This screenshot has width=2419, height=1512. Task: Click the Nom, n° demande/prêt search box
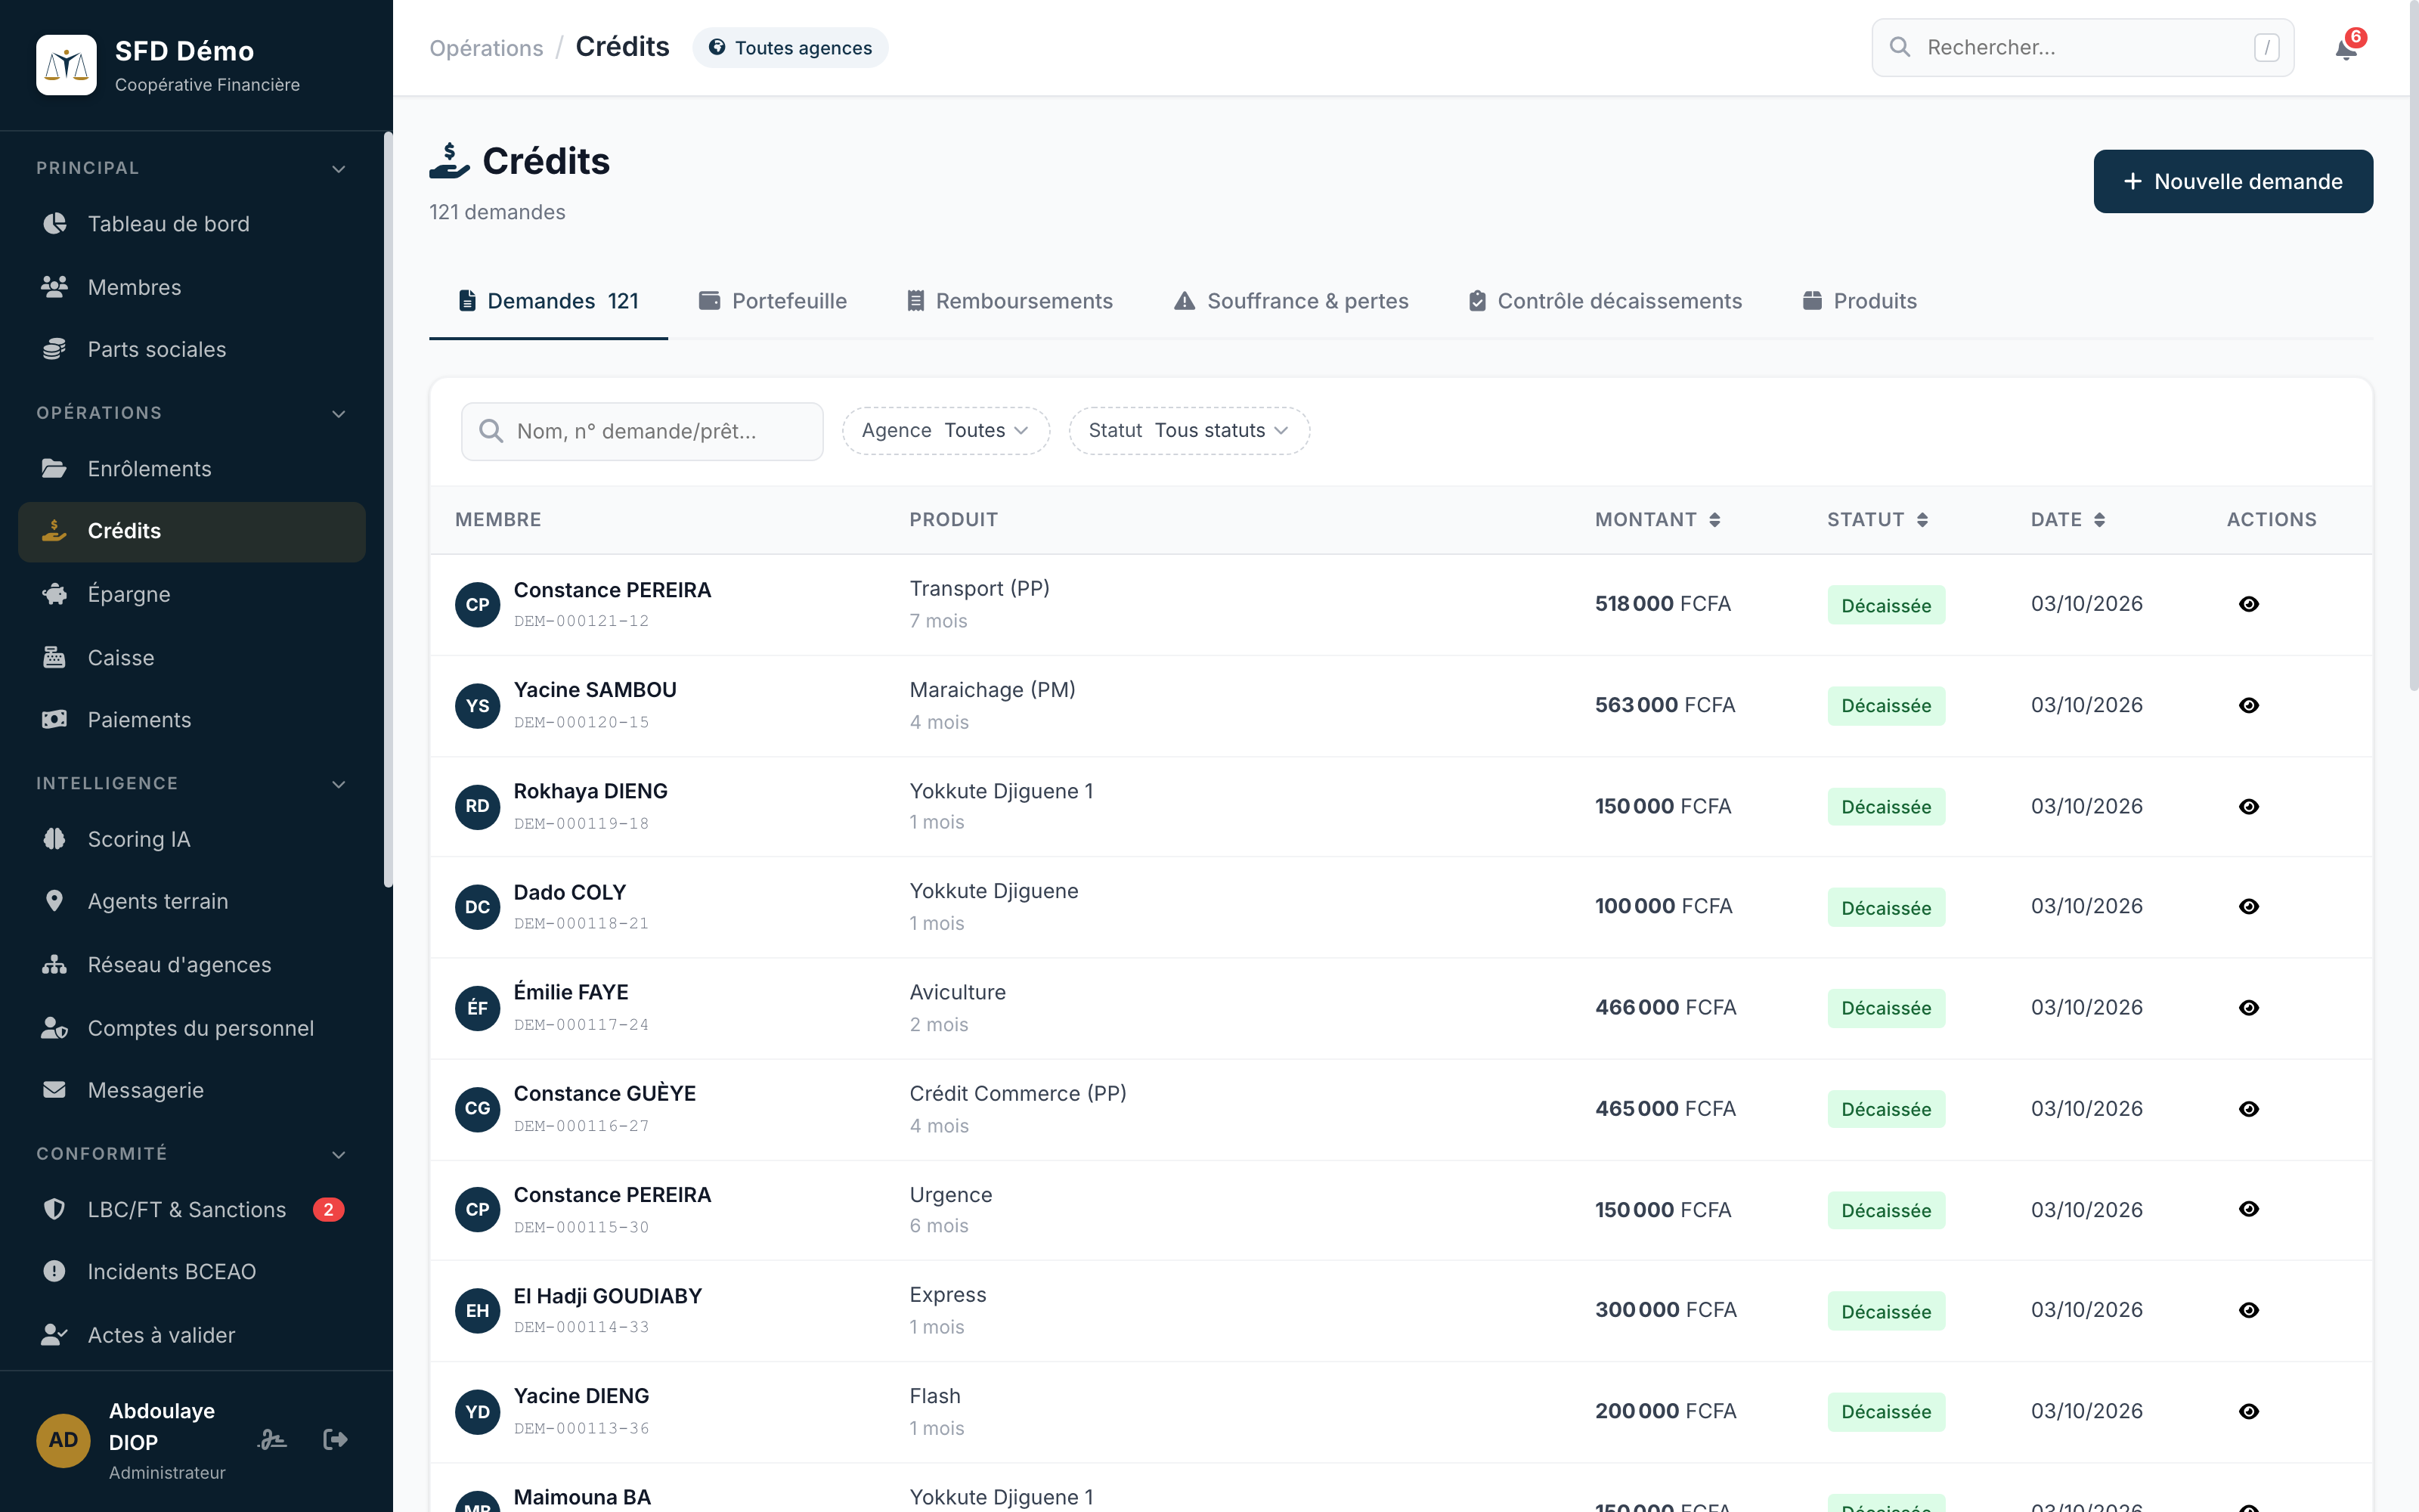pyautogui.click(x=642, y=431)
